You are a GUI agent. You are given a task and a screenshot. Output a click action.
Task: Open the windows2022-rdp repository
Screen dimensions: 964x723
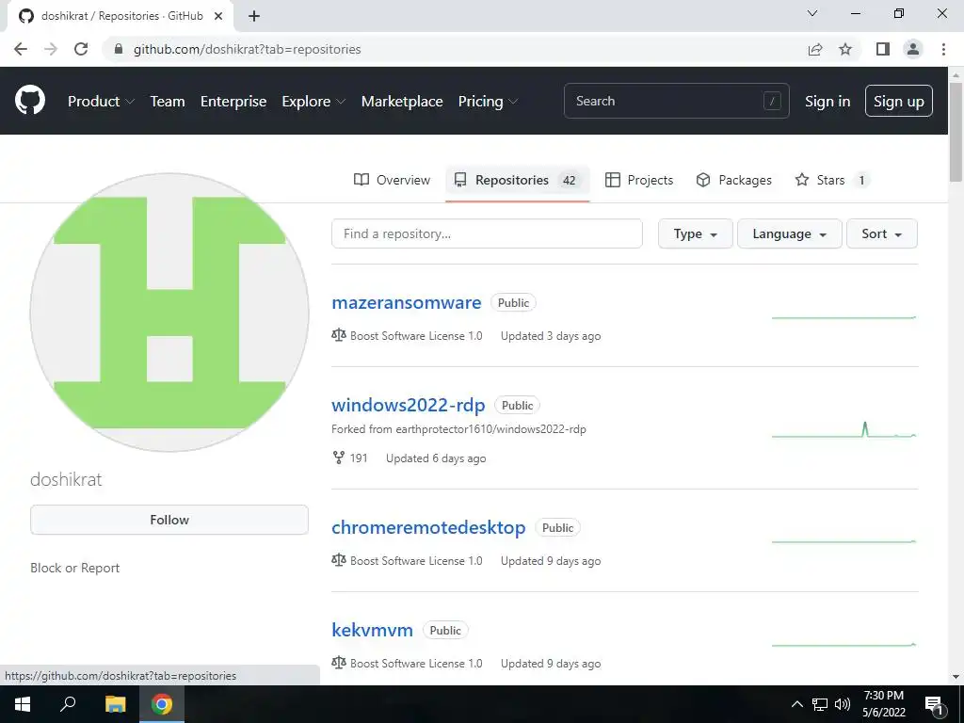tap(409, 405)
